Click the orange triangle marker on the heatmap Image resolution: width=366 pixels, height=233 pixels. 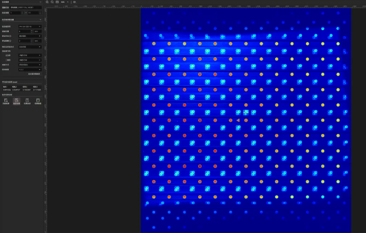coord(238,120)
